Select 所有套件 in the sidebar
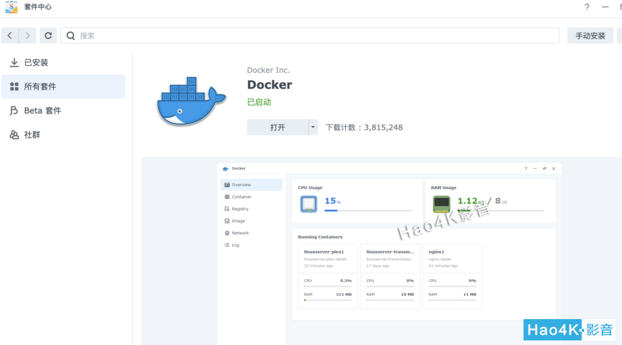 coord(63,86)
